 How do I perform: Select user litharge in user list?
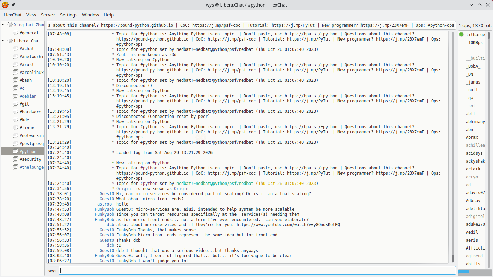pyautogui.click(x=475, y=34)
